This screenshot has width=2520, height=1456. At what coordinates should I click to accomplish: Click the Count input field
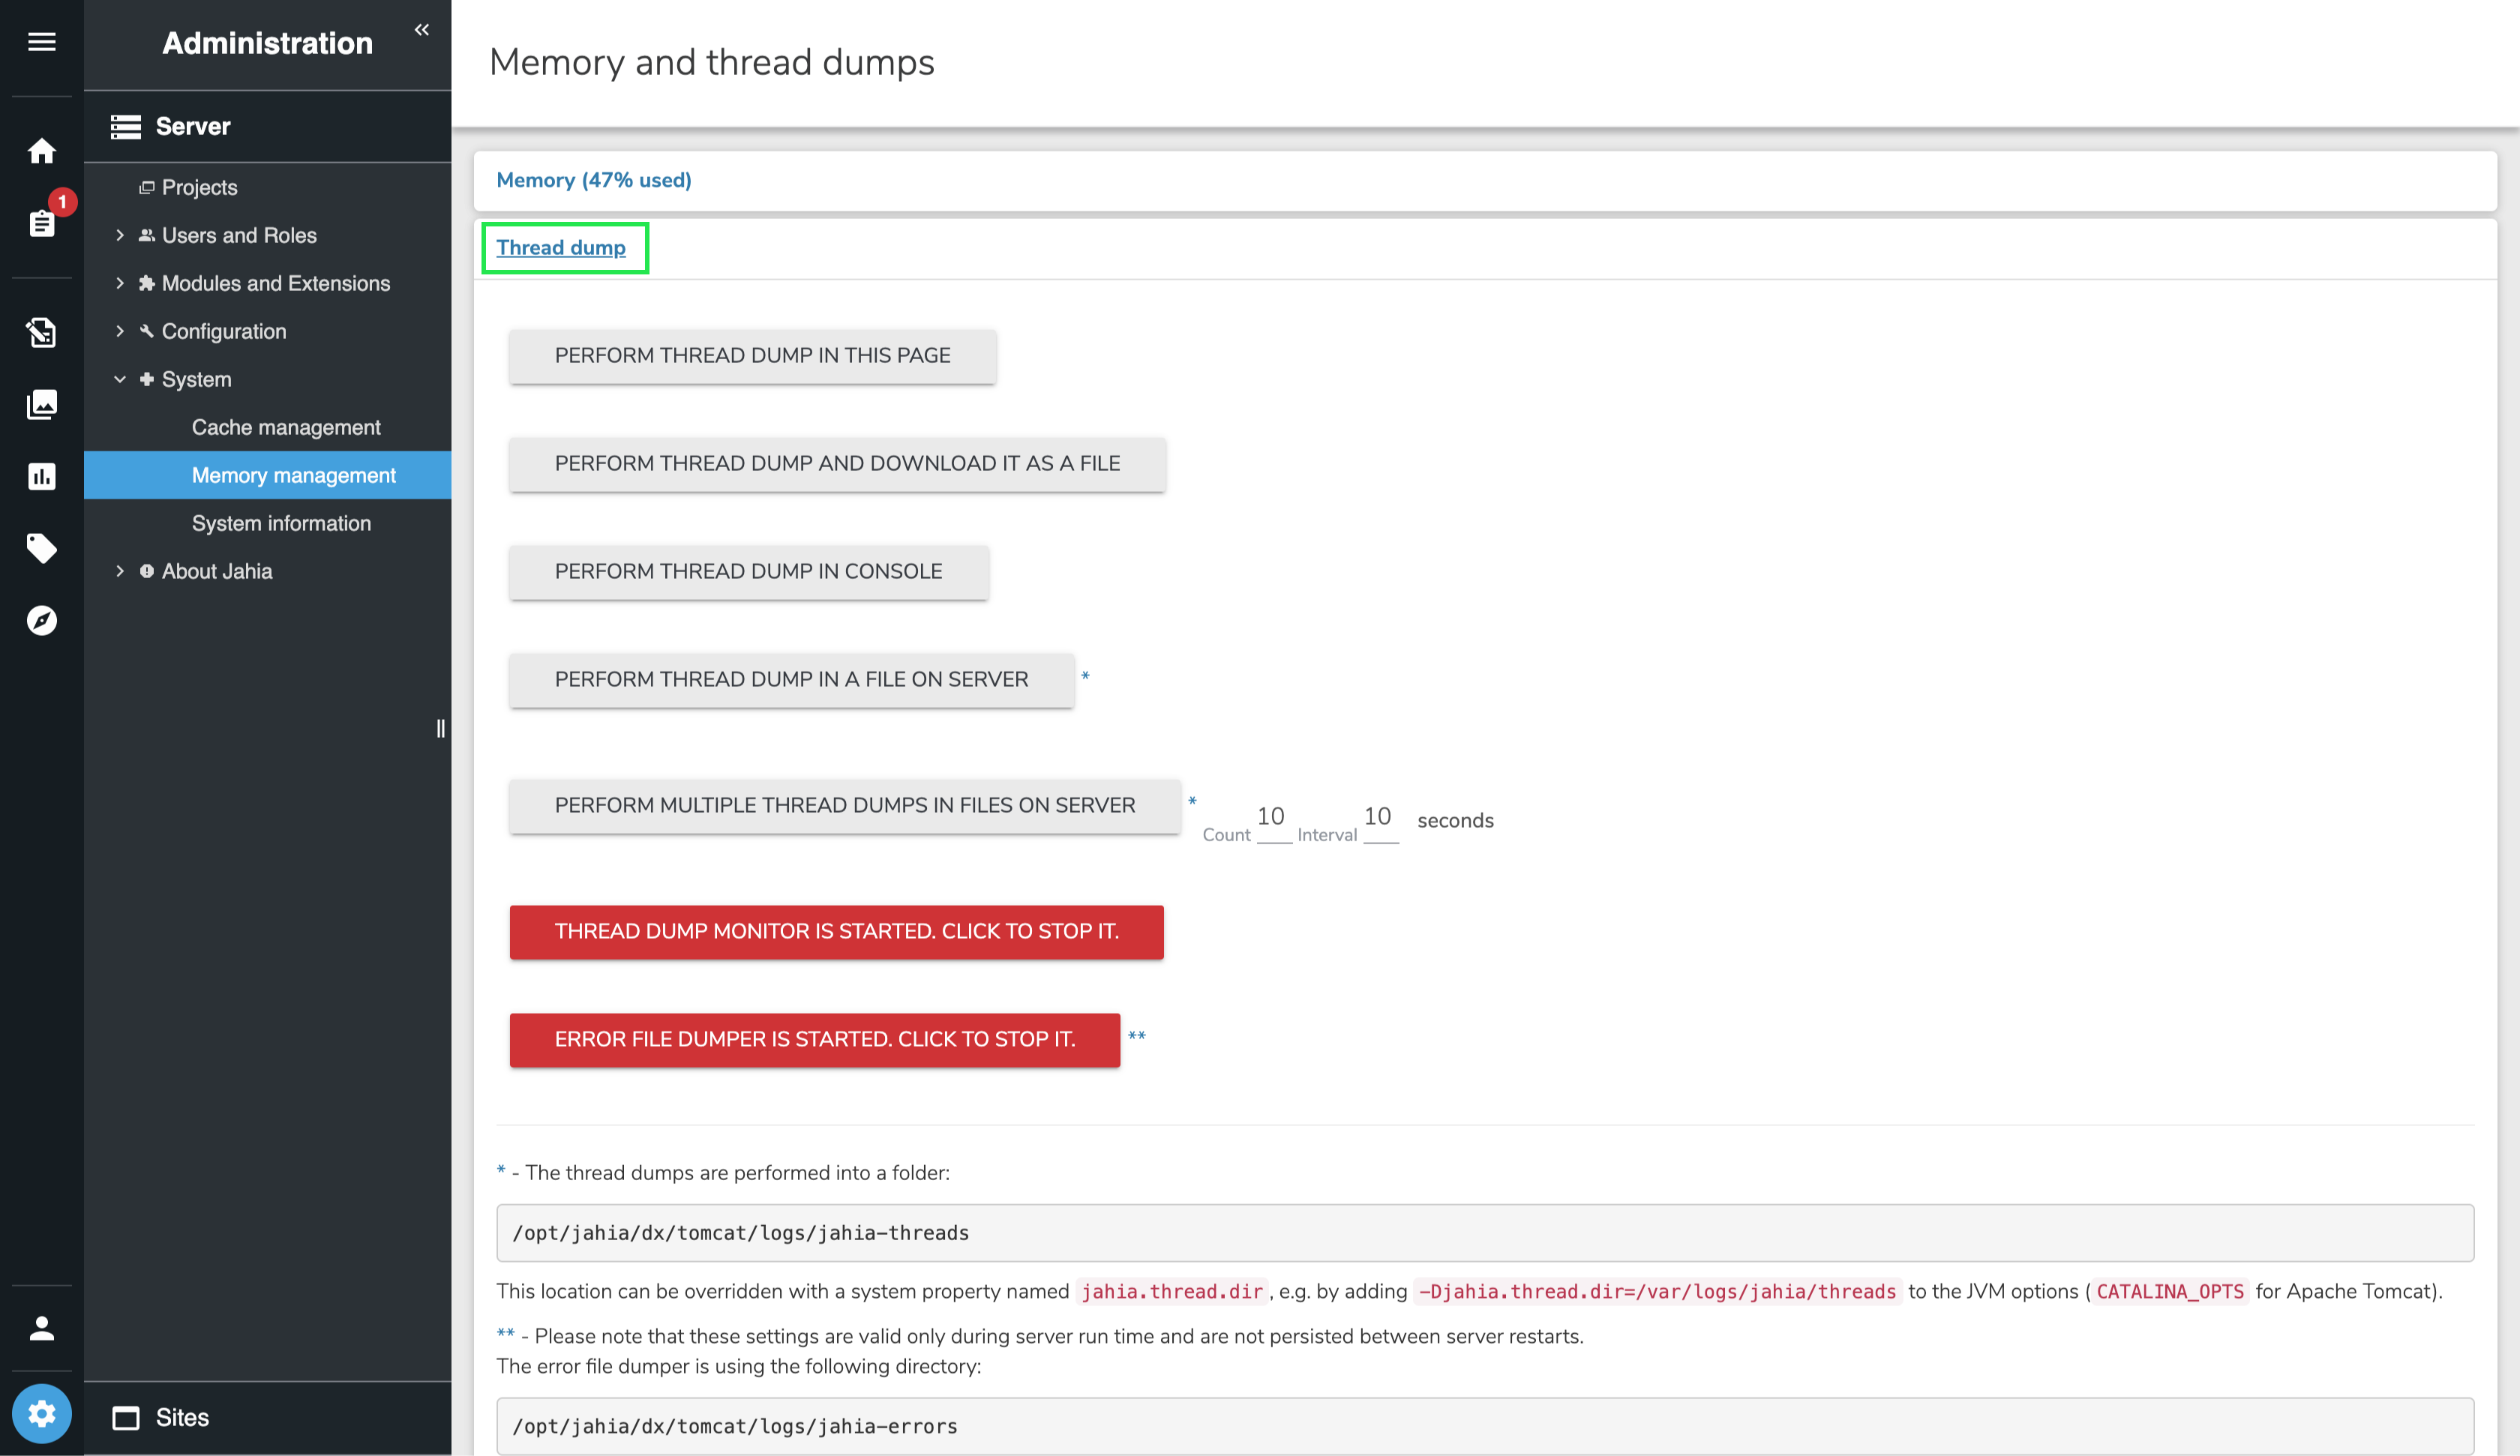pyautogui.click(x=1272, y=818)
